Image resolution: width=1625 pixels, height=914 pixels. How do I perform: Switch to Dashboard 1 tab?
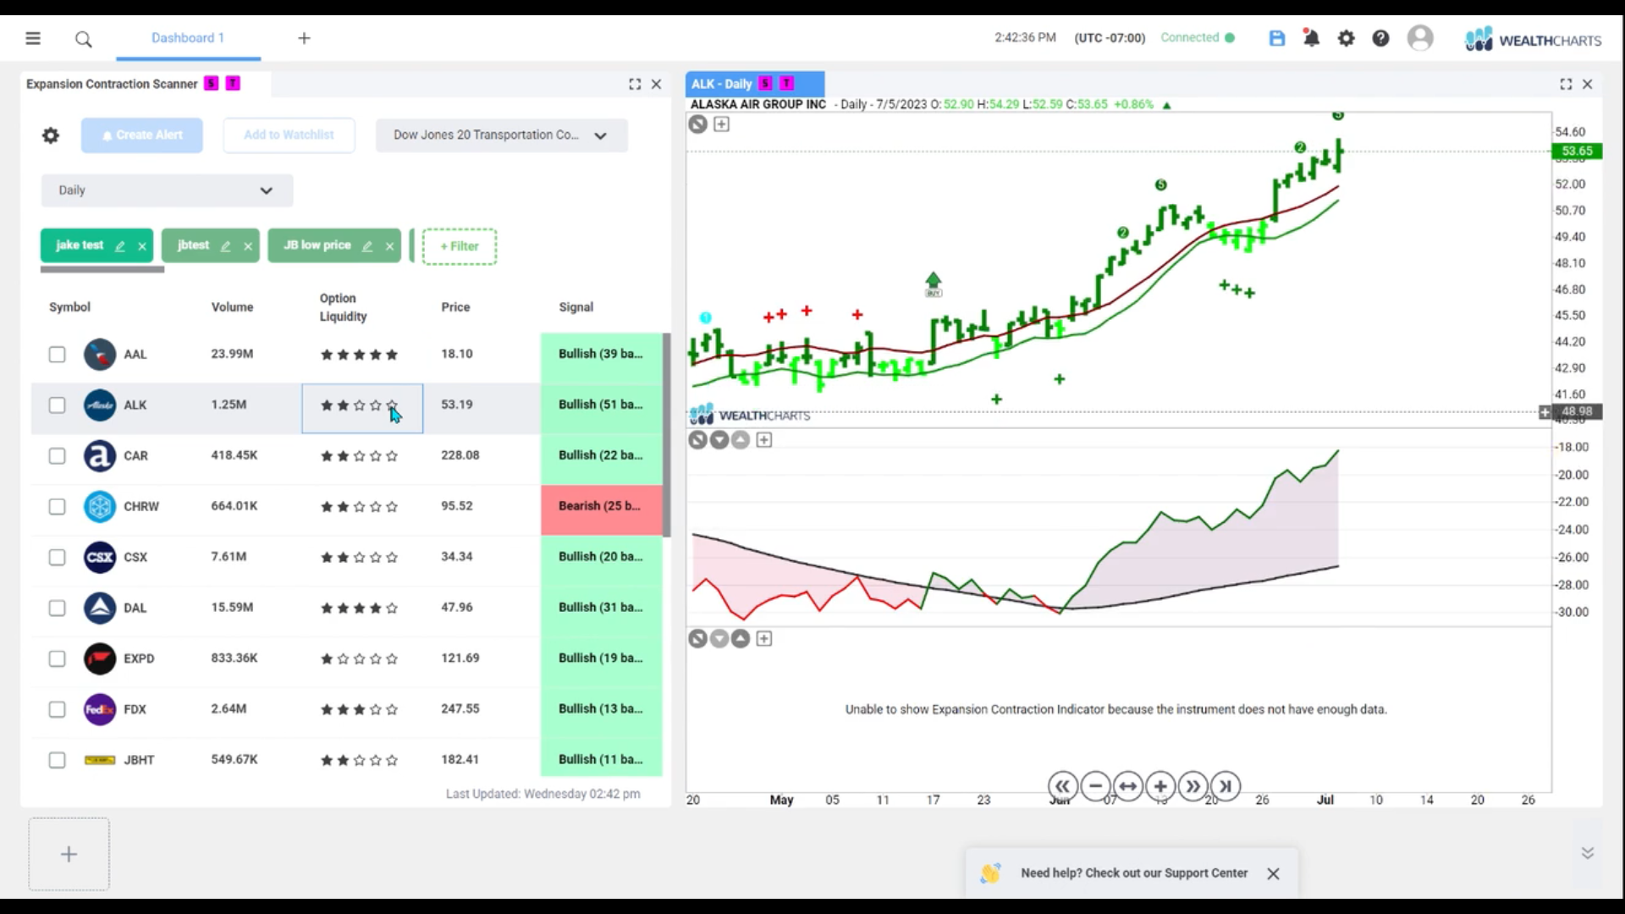(188, 38)
